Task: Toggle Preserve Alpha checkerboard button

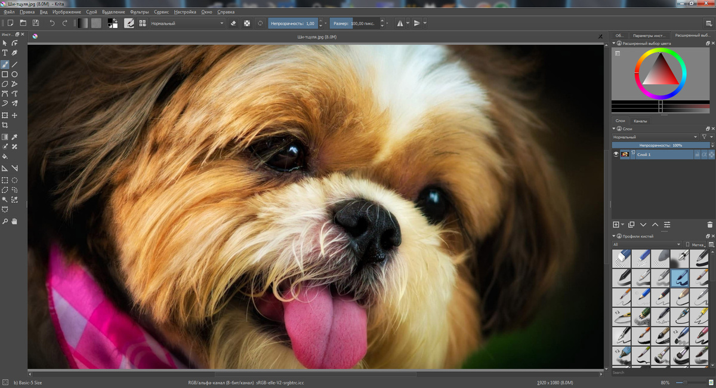Action: (x=247, y=23)
